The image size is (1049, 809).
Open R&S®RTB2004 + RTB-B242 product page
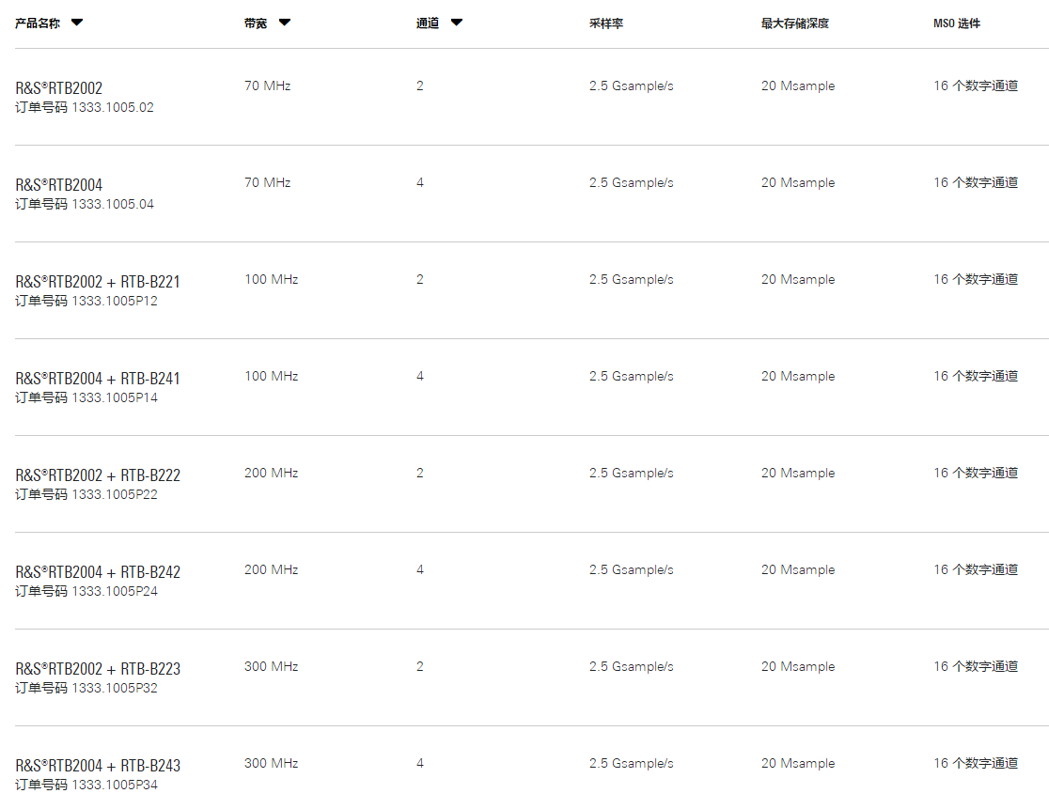[98, 572]
